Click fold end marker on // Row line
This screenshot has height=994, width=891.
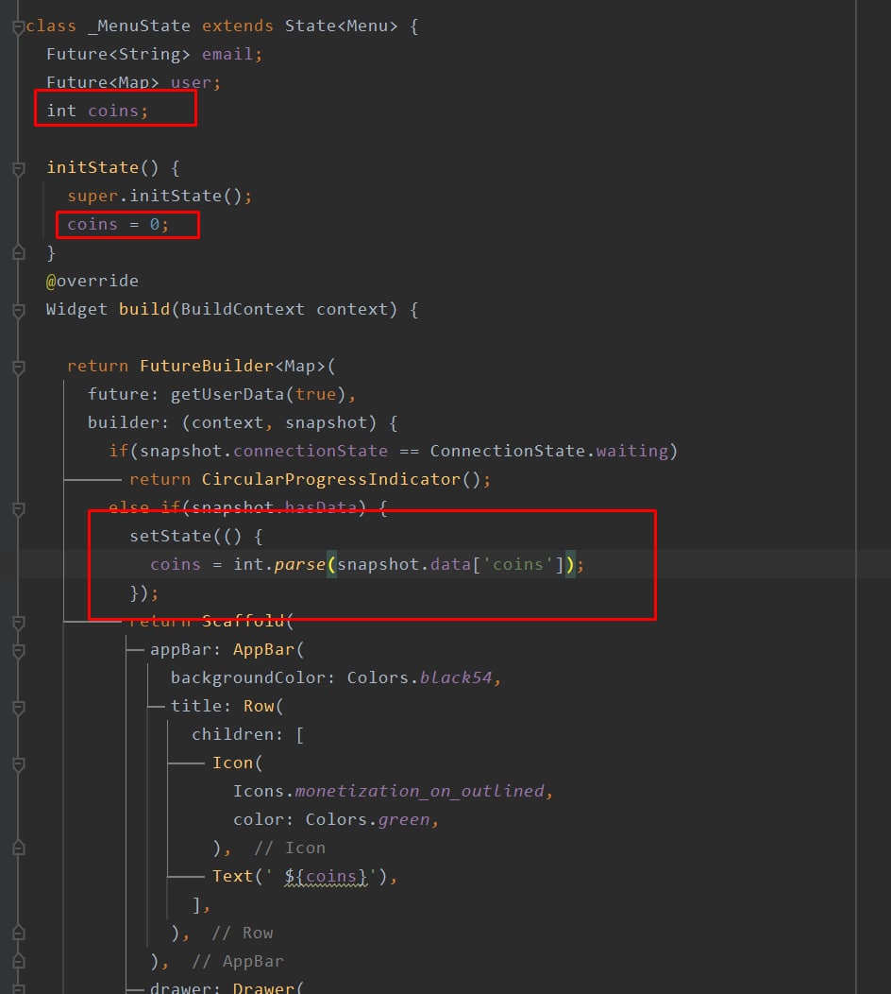[x=18, y=933]
